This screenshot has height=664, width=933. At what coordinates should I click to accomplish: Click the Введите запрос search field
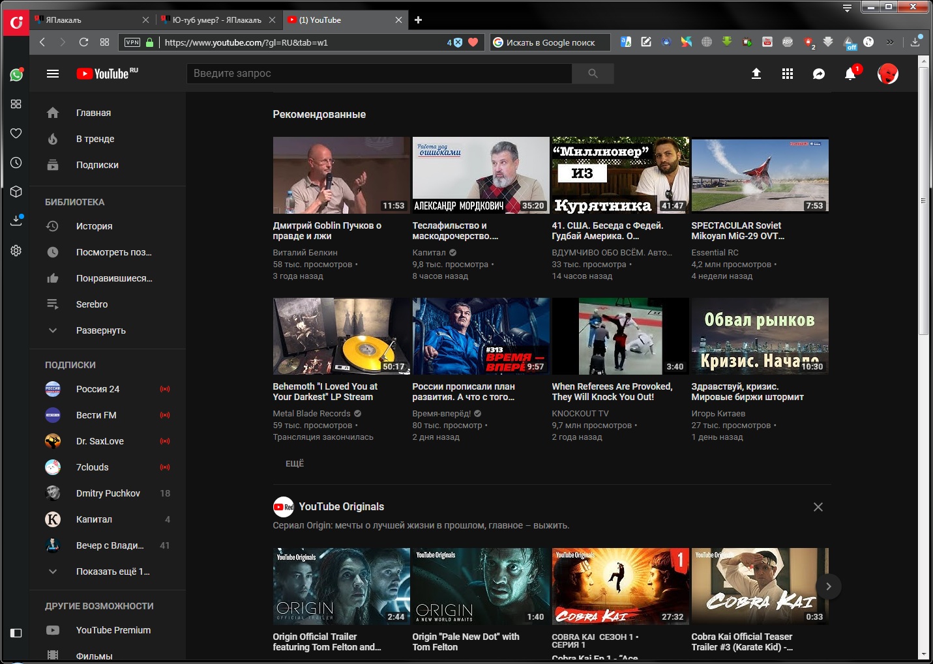coord(378,74)
